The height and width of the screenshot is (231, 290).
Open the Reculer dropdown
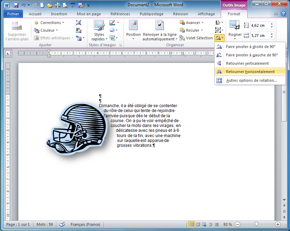pos(191,30)
